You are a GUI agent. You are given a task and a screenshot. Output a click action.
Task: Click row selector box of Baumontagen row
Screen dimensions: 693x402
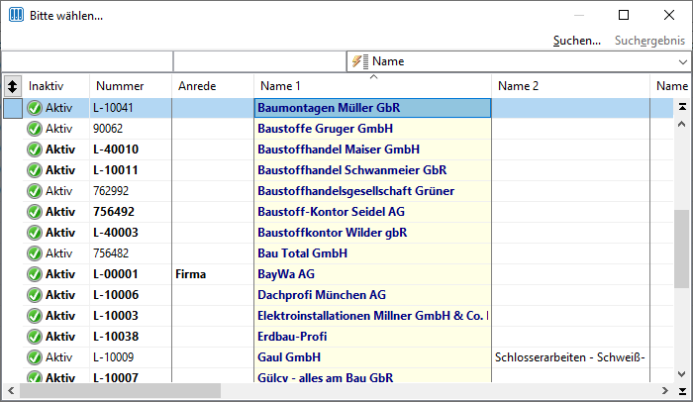[13, 108]
